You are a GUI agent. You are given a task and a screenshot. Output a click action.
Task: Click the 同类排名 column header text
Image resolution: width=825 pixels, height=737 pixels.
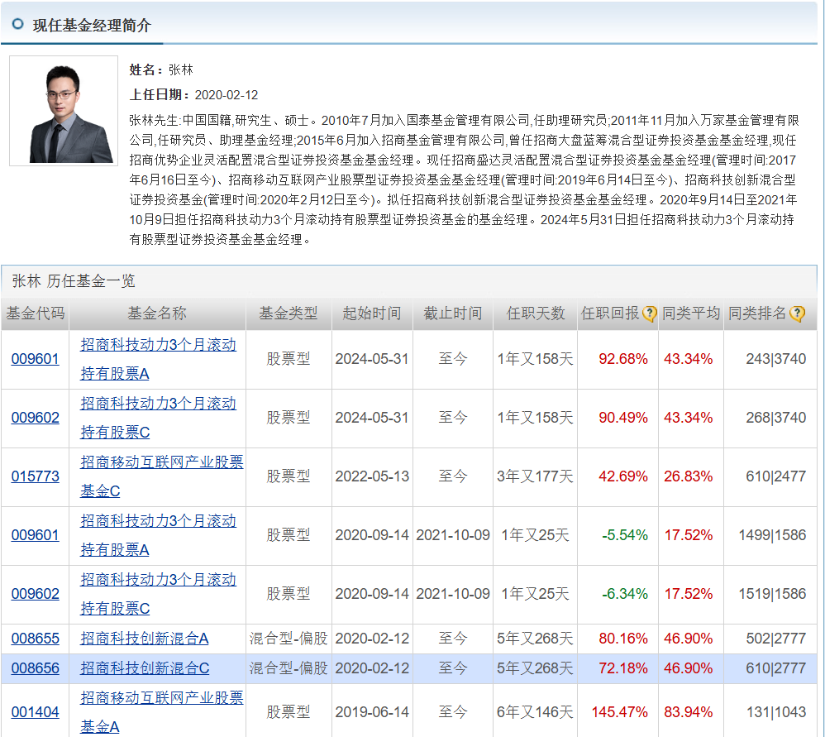pyautogui.click(x=757, y=313)
